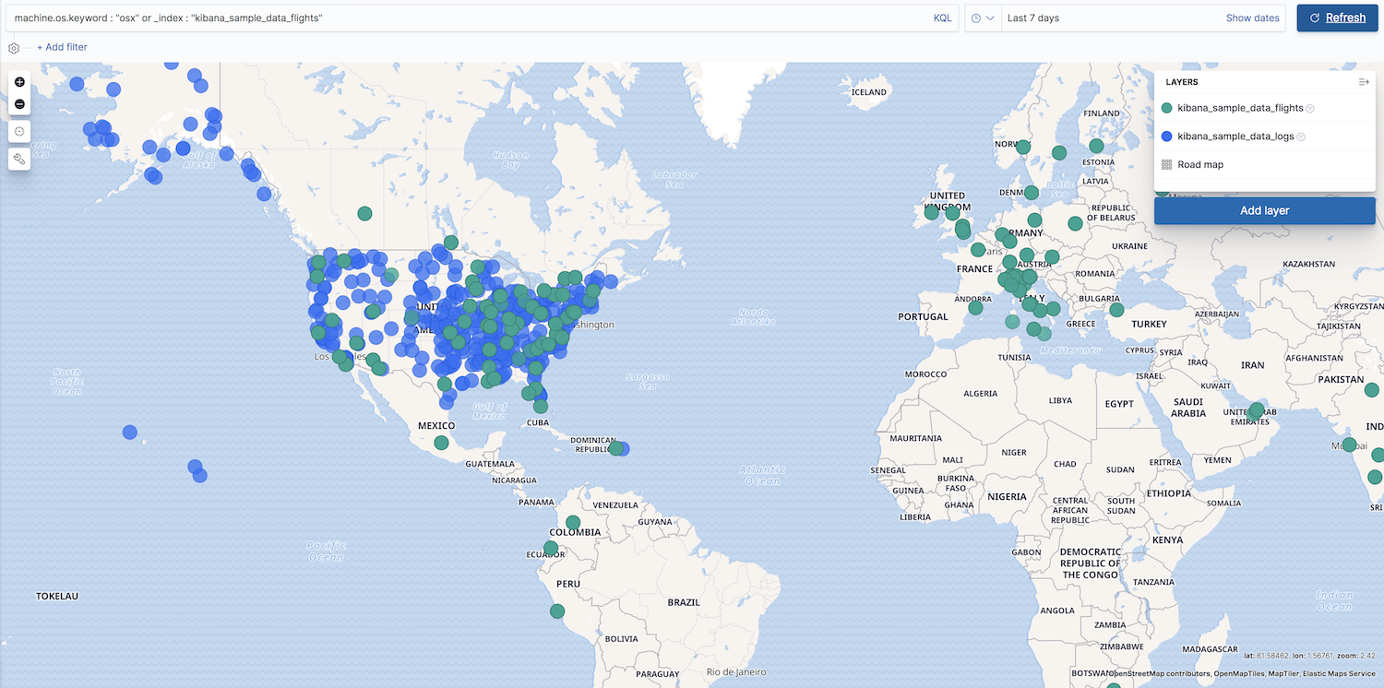Toggle visibility of kibana_sample_data_logs layer
Image resolution: width=1384 pixels, height=688 pixels.
pyautogui.click(x=1301, y=136)
